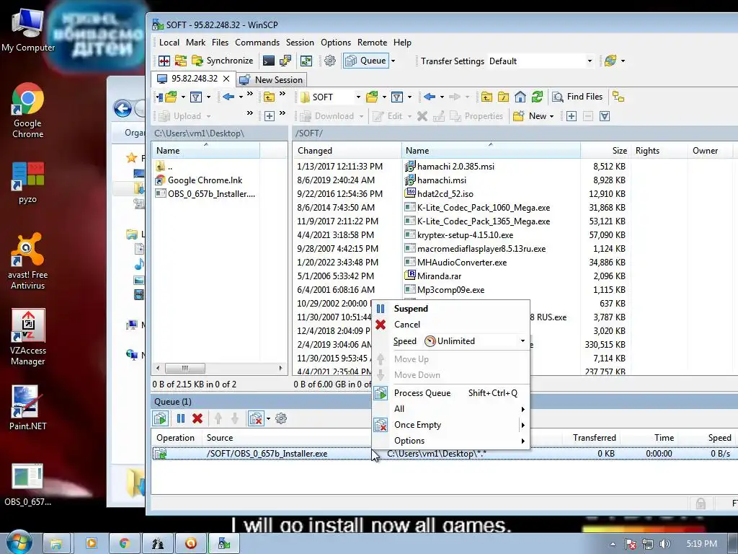The height and width of the screenshot is (554, 738).
Task: Click the Chrome icon in taskbar
Action: tap(125, 543)
